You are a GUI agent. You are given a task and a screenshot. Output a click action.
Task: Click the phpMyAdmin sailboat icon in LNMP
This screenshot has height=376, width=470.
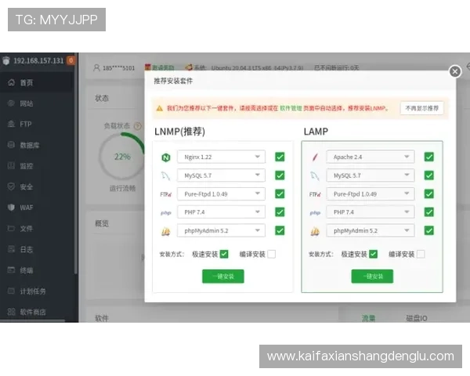166,231
